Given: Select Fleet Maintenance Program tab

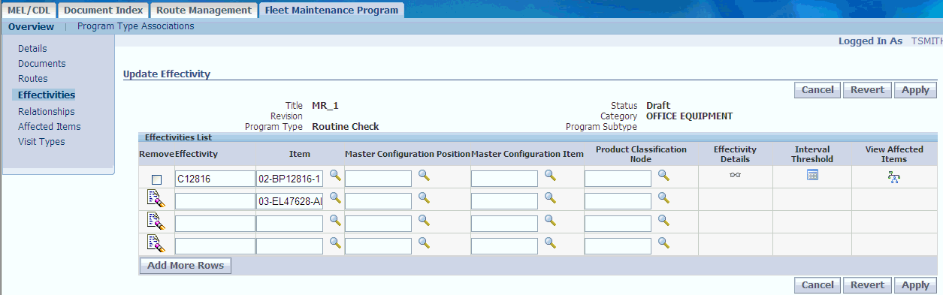Looking at the screenshot, I should coord(332,10).
